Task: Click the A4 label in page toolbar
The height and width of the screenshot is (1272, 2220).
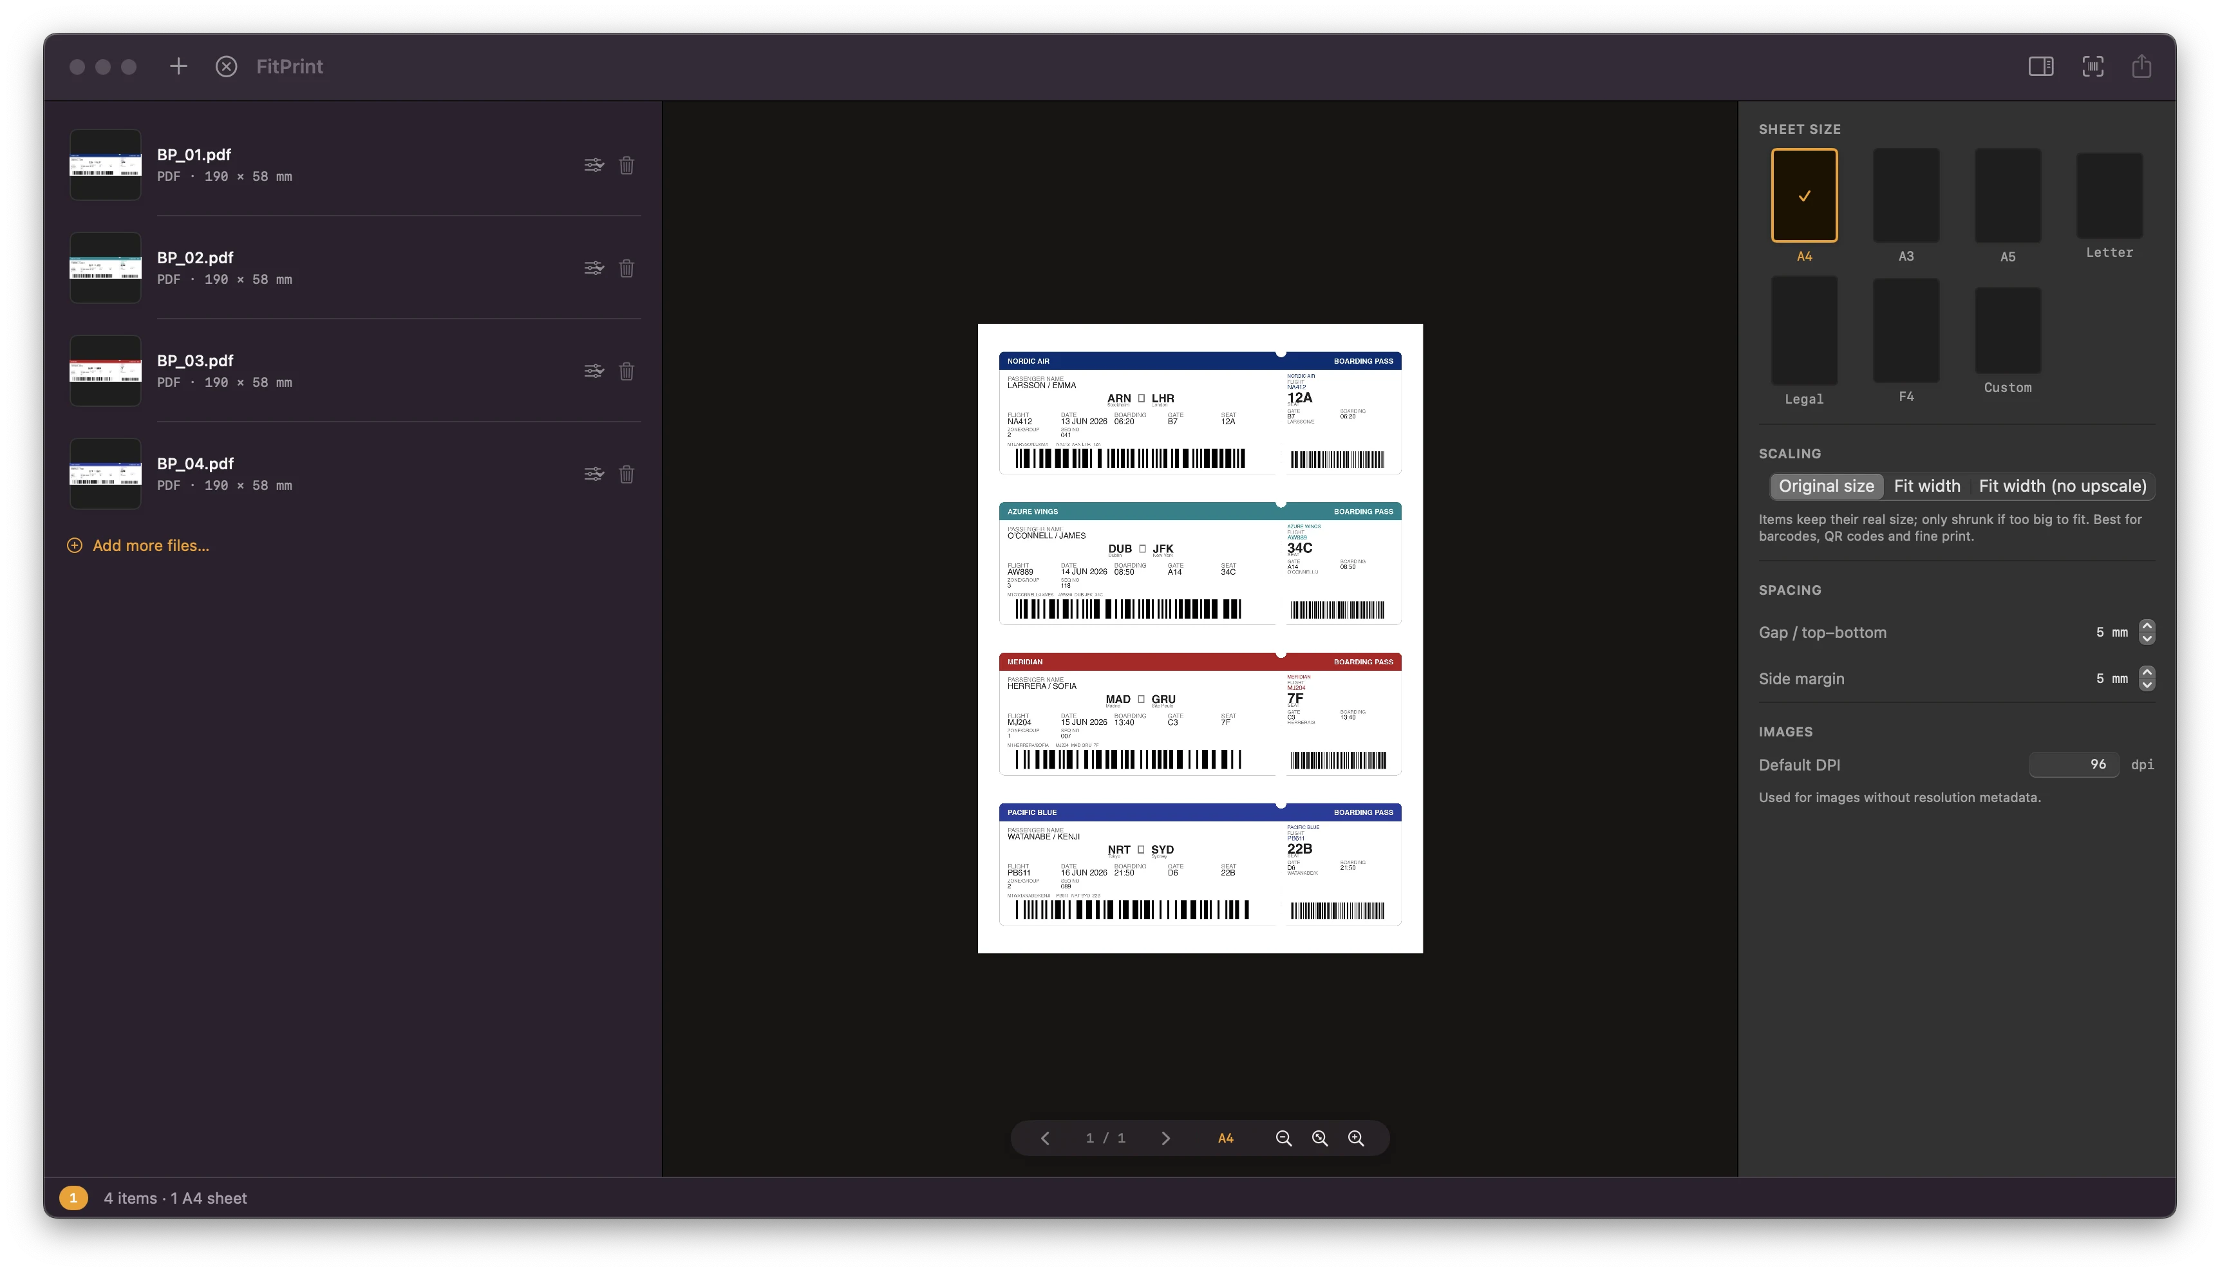Action: click(x=1226, y=1138)
